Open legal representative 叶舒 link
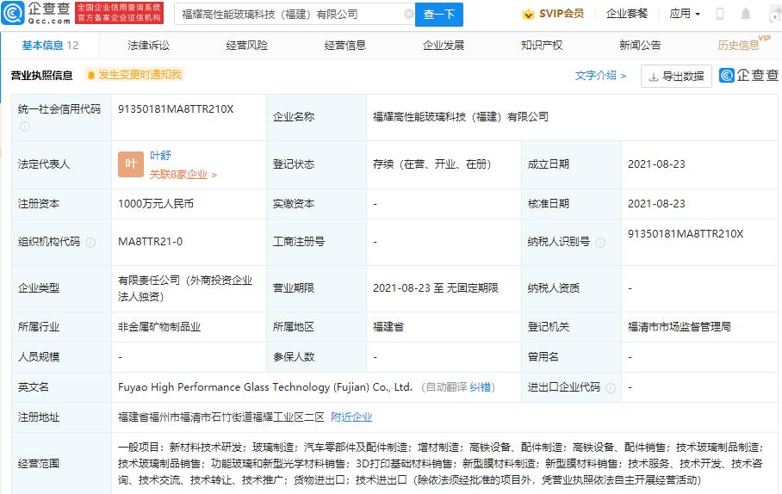The image size is (782, 494). click(x=160, y=155)
